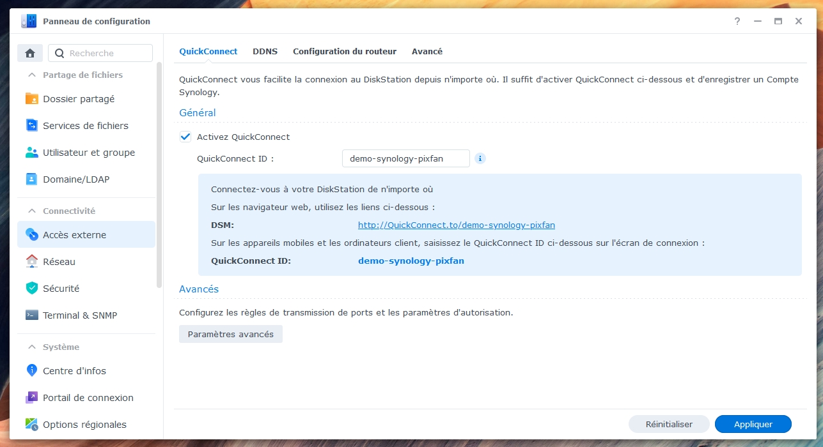Click the home icon button

click(x=30, y=53)
